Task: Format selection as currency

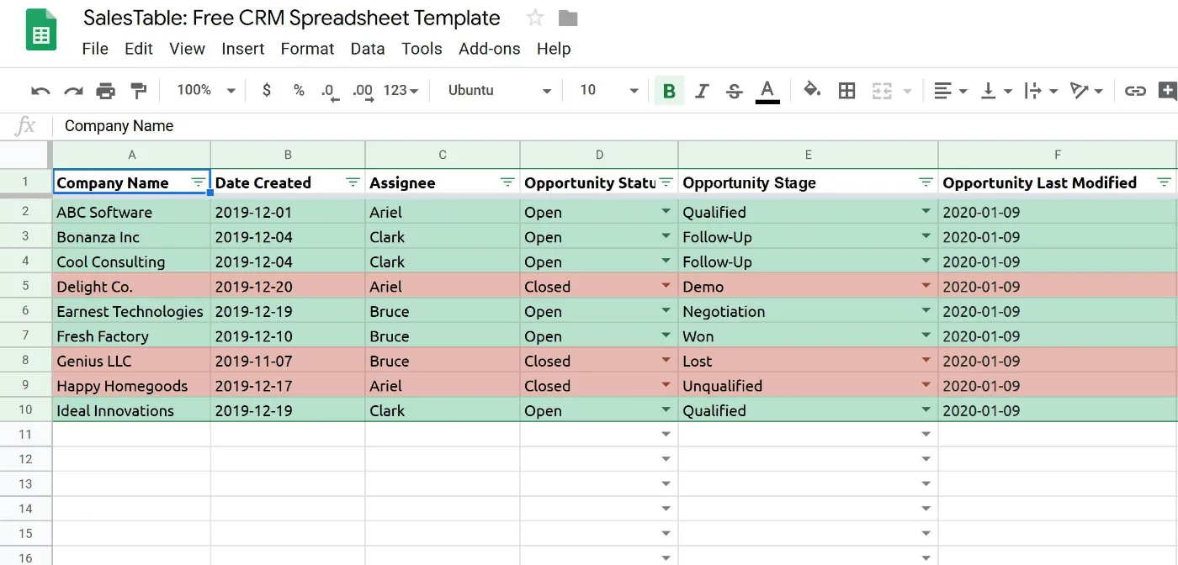Action: pyautogui.click(x=266, y=90)
